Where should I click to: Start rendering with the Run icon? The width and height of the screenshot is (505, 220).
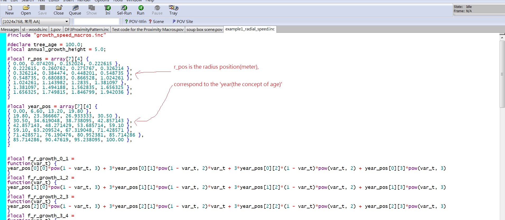click(141, 10)
